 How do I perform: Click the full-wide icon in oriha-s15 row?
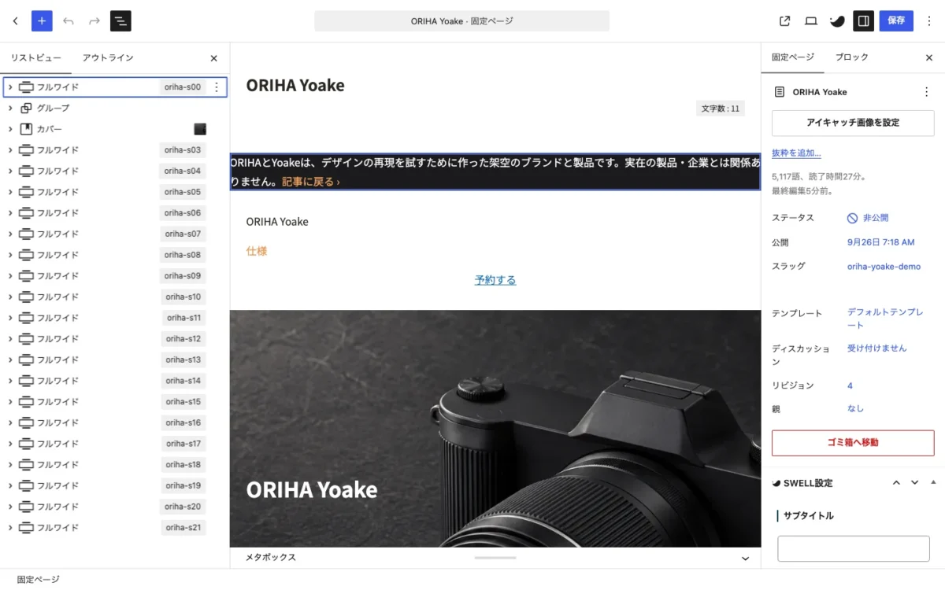[26, 402]
